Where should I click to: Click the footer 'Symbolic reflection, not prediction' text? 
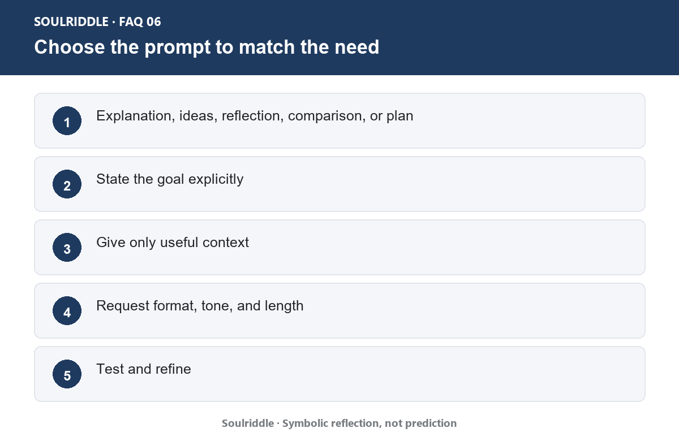(x=369, y=423)
